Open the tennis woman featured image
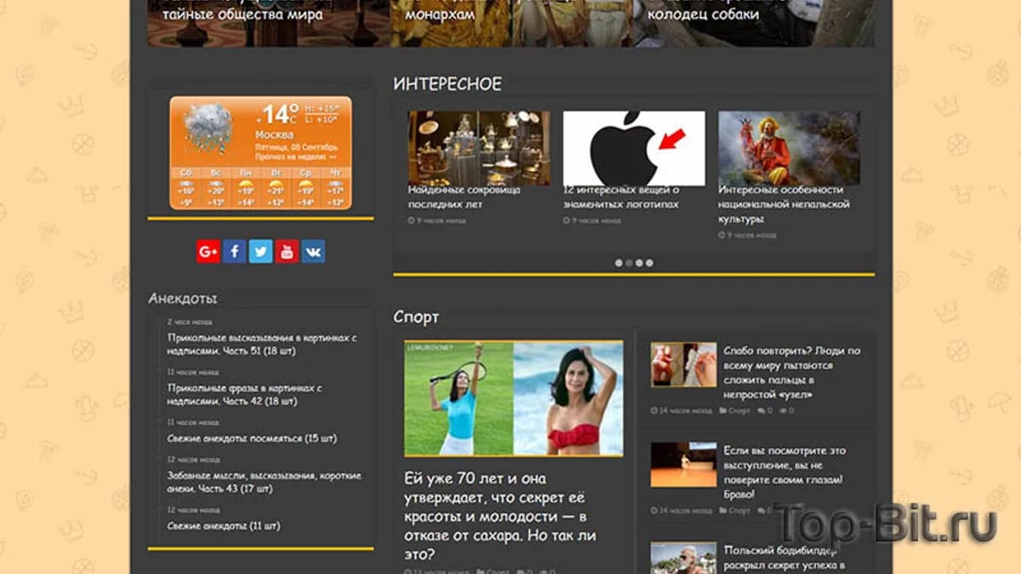Screen dimensions: 1021x574 (x=514, y=398)
